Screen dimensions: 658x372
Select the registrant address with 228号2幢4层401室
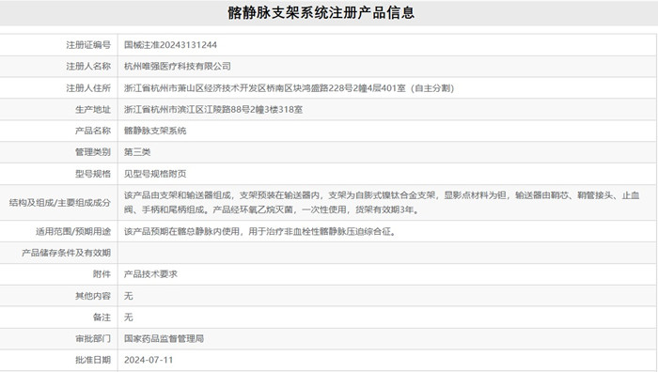[x=290, y=88]
